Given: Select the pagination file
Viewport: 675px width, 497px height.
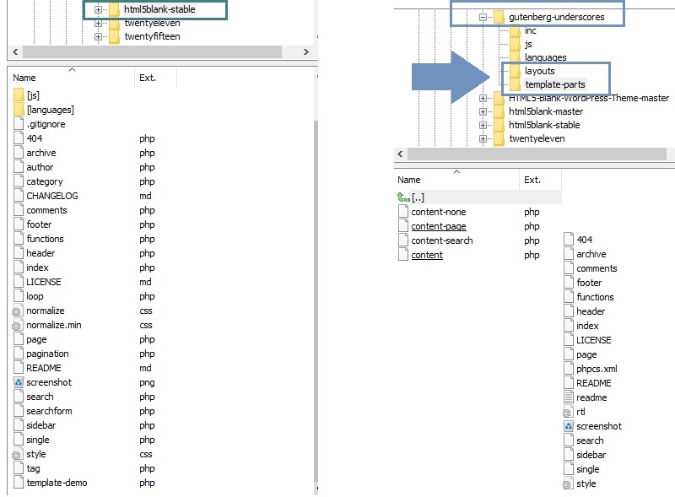Looking at the screenshot, I should click(47, 354).
